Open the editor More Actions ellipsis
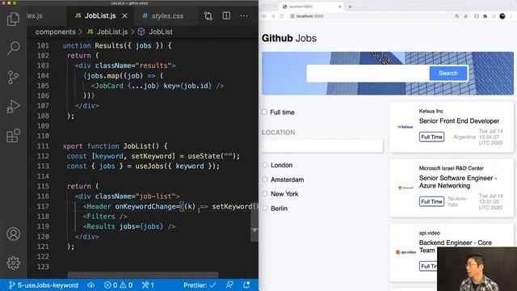517x291 pixels. click(244, 16)
